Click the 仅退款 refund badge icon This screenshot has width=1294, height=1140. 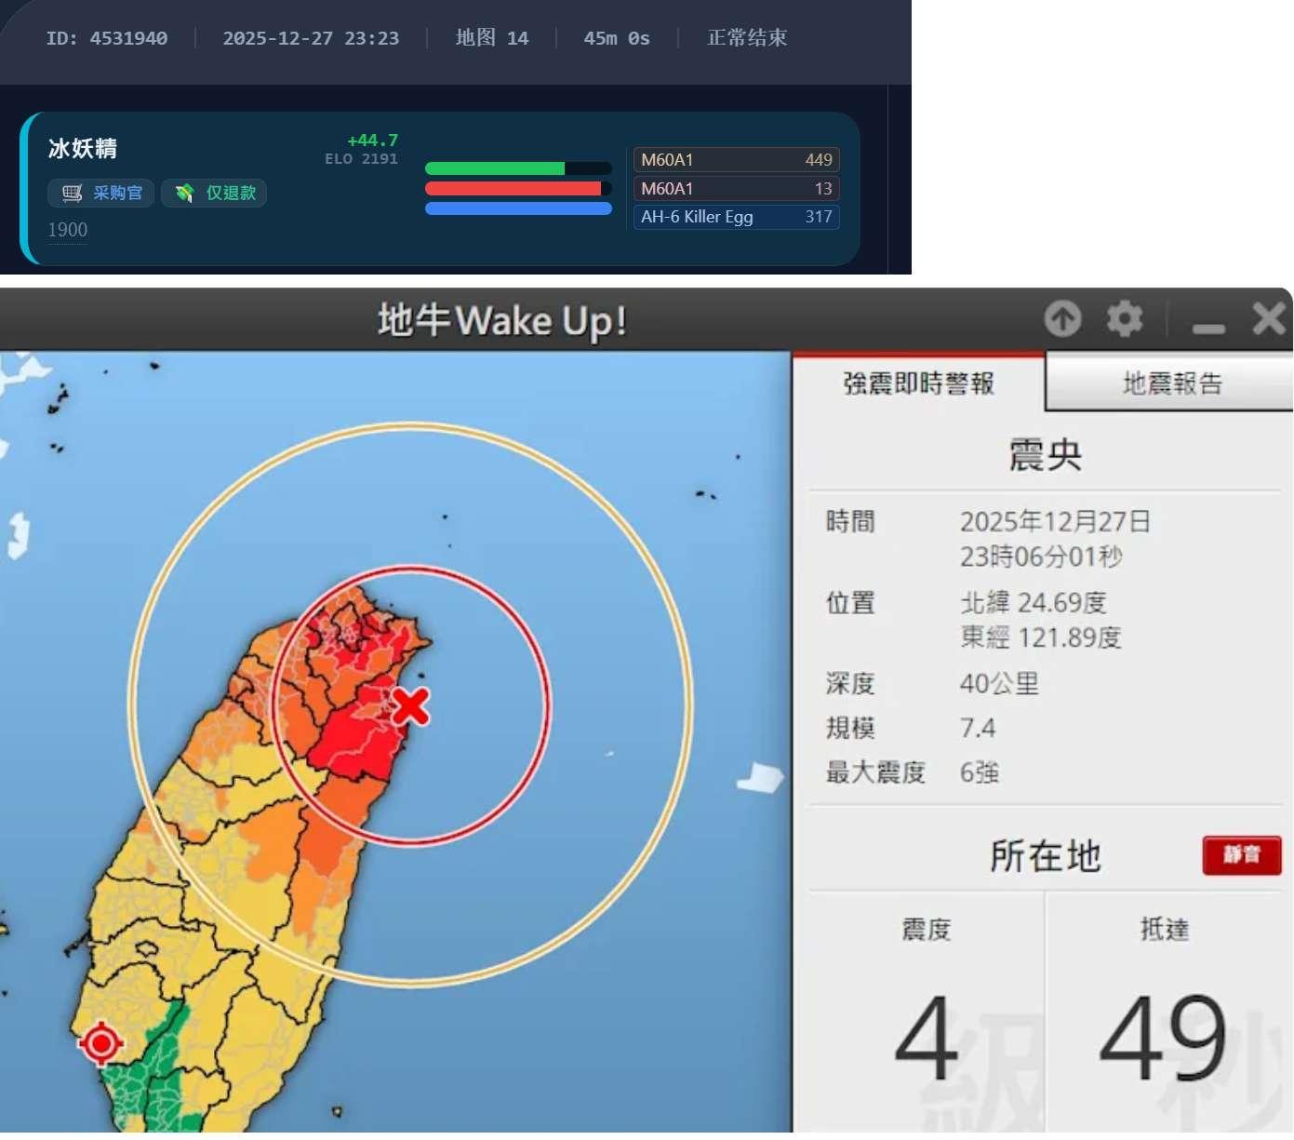pyautogui.click(x=185, y=193)
